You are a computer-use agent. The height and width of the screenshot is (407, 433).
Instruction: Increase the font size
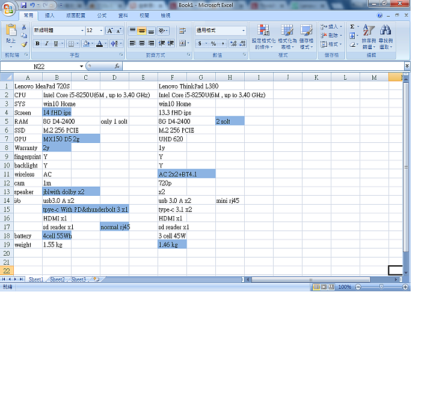click(109, 31)
